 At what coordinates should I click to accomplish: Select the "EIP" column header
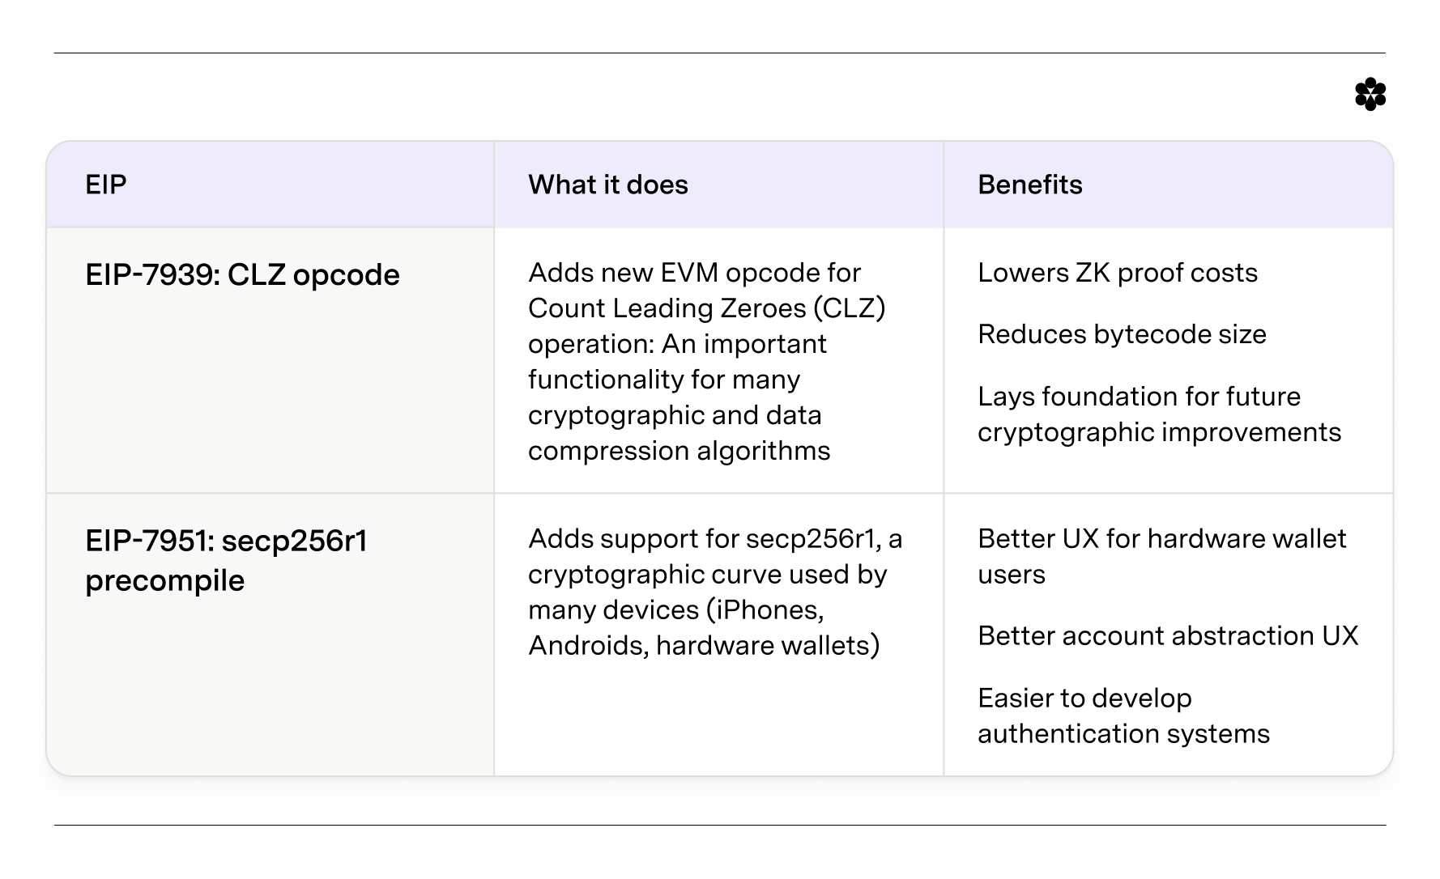click(x=106, y=185)
